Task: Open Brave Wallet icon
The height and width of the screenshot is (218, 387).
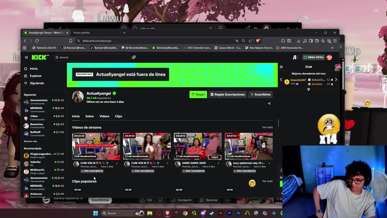Action: point(317,41)
